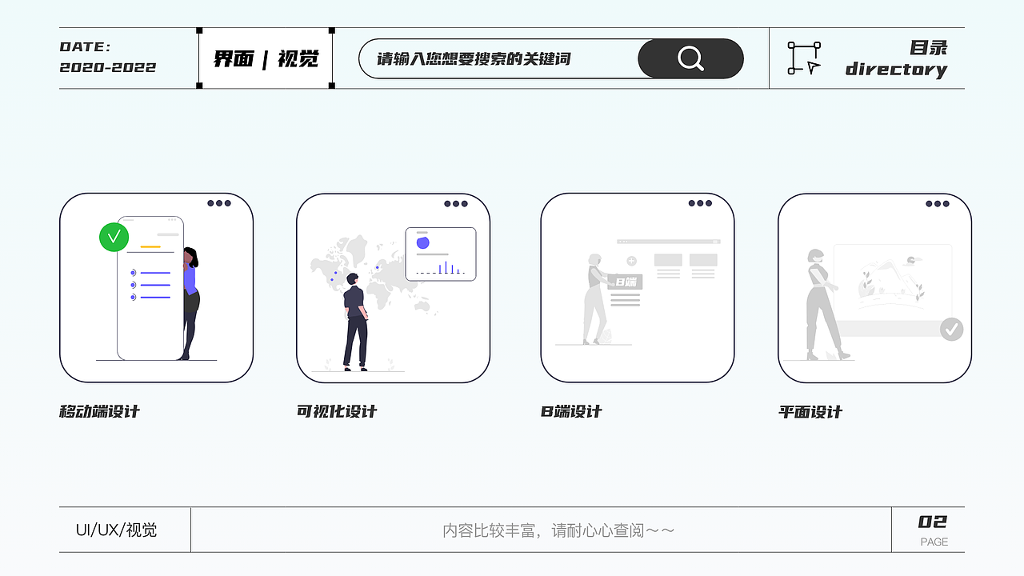Select the UI/UX/视觉 tab at bottom left

point(117,529)
